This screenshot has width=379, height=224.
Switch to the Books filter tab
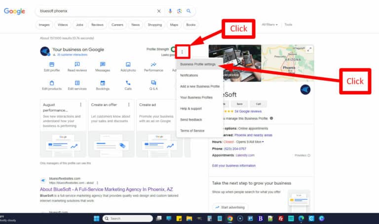coord(190,25)
